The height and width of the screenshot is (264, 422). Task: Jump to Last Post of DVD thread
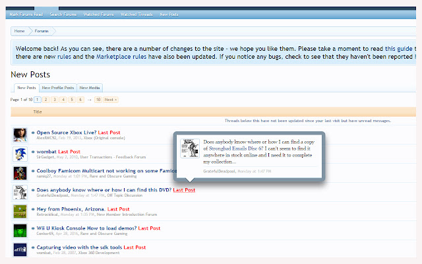click(184, 190)
